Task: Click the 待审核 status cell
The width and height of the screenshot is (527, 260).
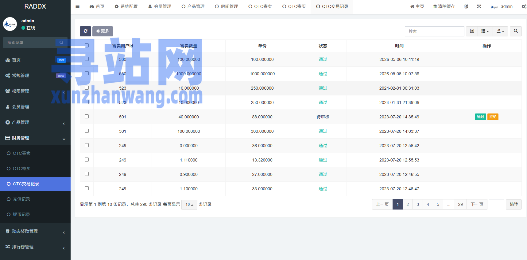Action: [x=323, y=117]
